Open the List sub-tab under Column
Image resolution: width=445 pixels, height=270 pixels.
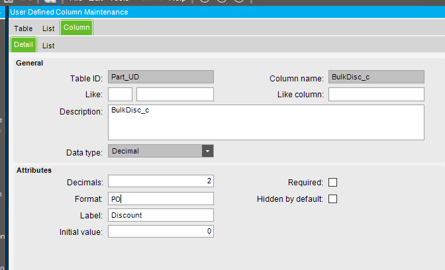(x=48, y=46)
